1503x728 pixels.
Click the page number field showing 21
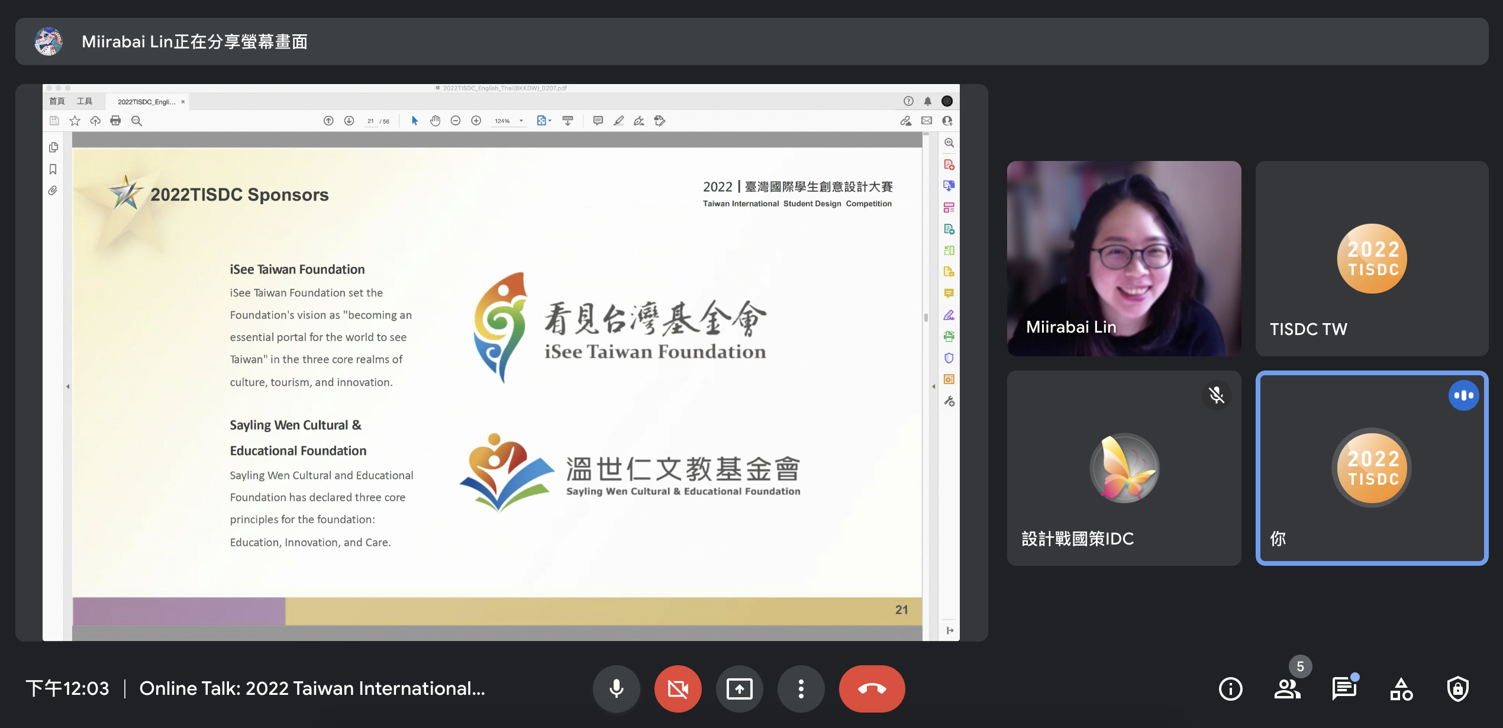370,121
